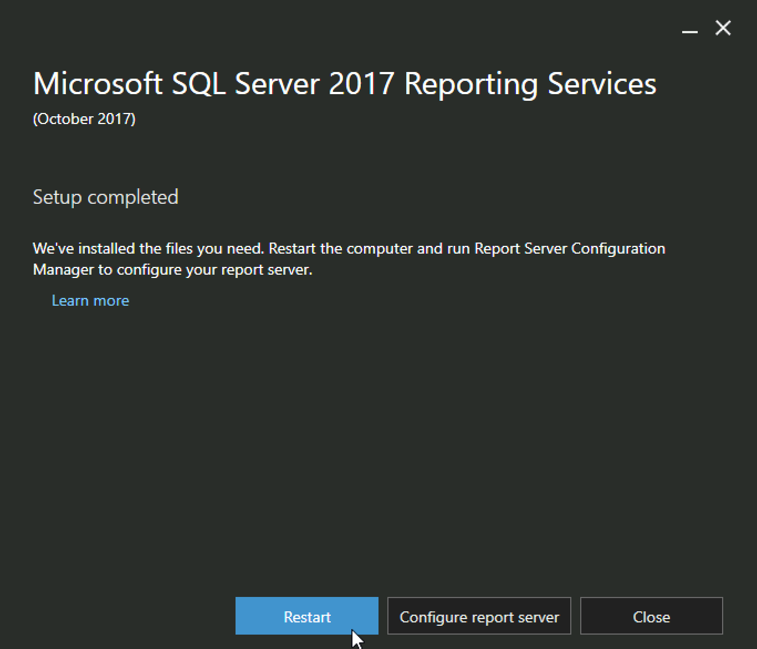The height and width of the screenshot is (649, 757).
Task: Click the word "Reporting" in the title
Action: coord(471,85)
